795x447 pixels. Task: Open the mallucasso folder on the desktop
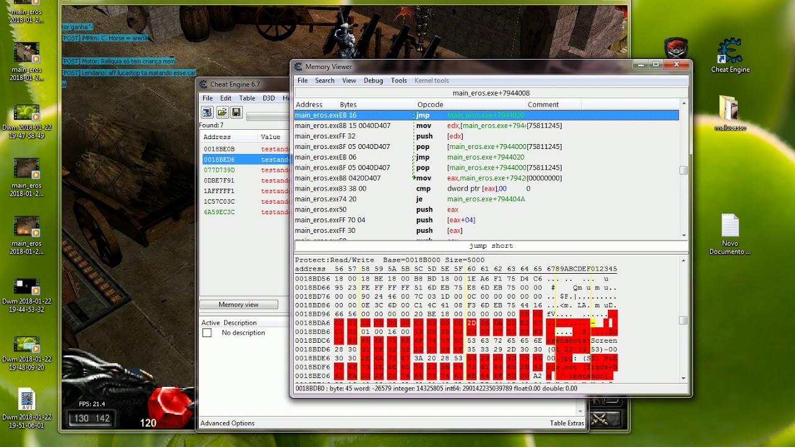point(730,113)
